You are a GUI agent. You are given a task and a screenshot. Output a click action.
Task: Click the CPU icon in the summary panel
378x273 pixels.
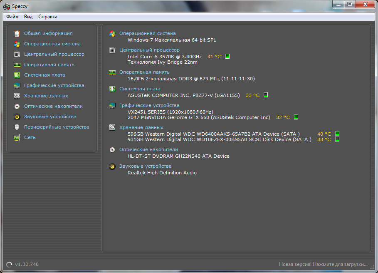pyautogui.click(x=112, y=50)
